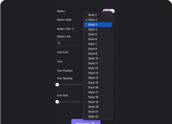The height and width of the screenshot is (124, 172).
Task: Pick Style 9 in the dropdown
Action: click(98, 54)
